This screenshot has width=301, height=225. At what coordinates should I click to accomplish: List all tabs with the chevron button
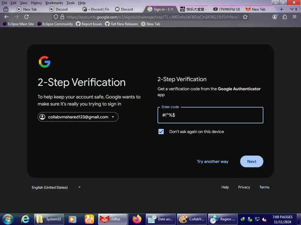click(292, 9)
